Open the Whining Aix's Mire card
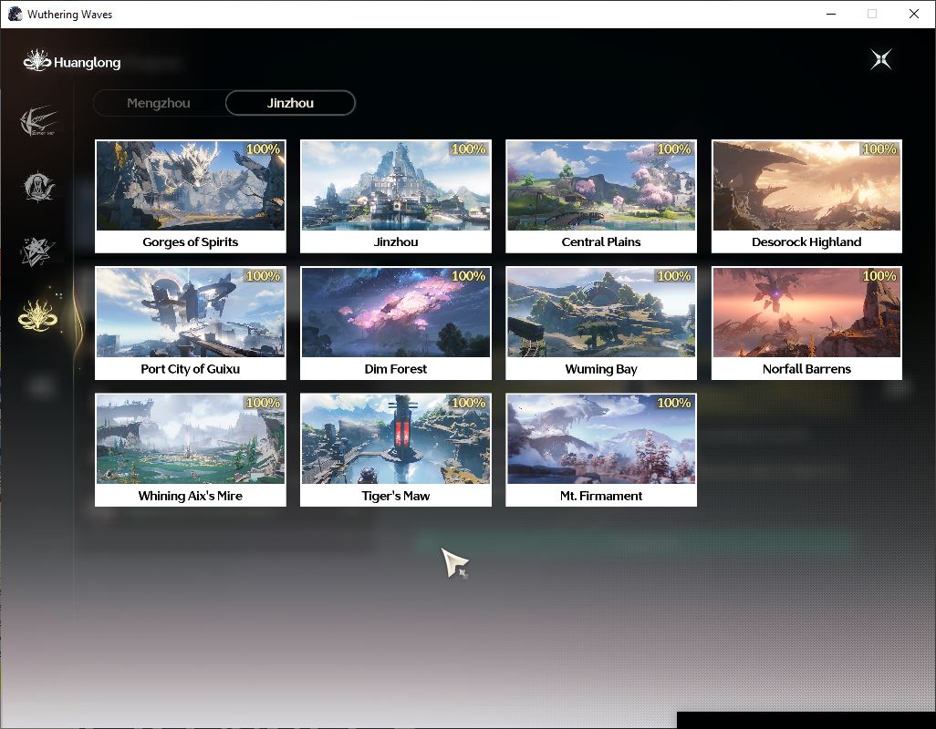The height and width of the screenshot is (729, 936). 191,450
